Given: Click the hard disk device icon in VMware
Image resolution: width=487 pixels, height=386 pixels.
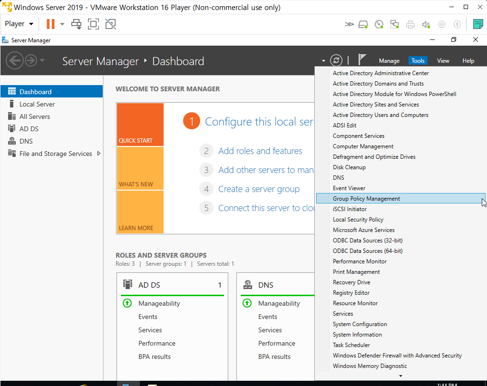Looking at the screenshot, I should click(363, 24).
